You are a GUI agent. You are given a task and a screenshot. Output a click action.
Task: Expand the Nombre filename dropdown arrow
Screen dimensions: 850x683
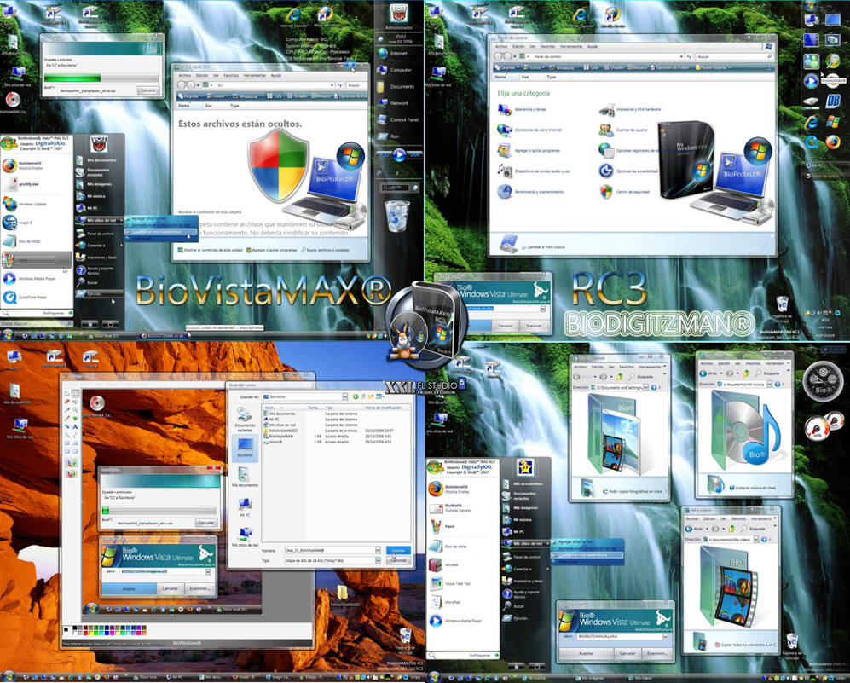click(378, 550)
